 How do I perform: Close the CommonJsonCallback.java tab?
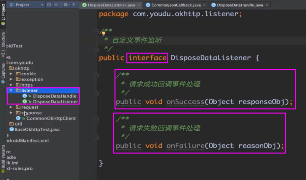[204, 5]
